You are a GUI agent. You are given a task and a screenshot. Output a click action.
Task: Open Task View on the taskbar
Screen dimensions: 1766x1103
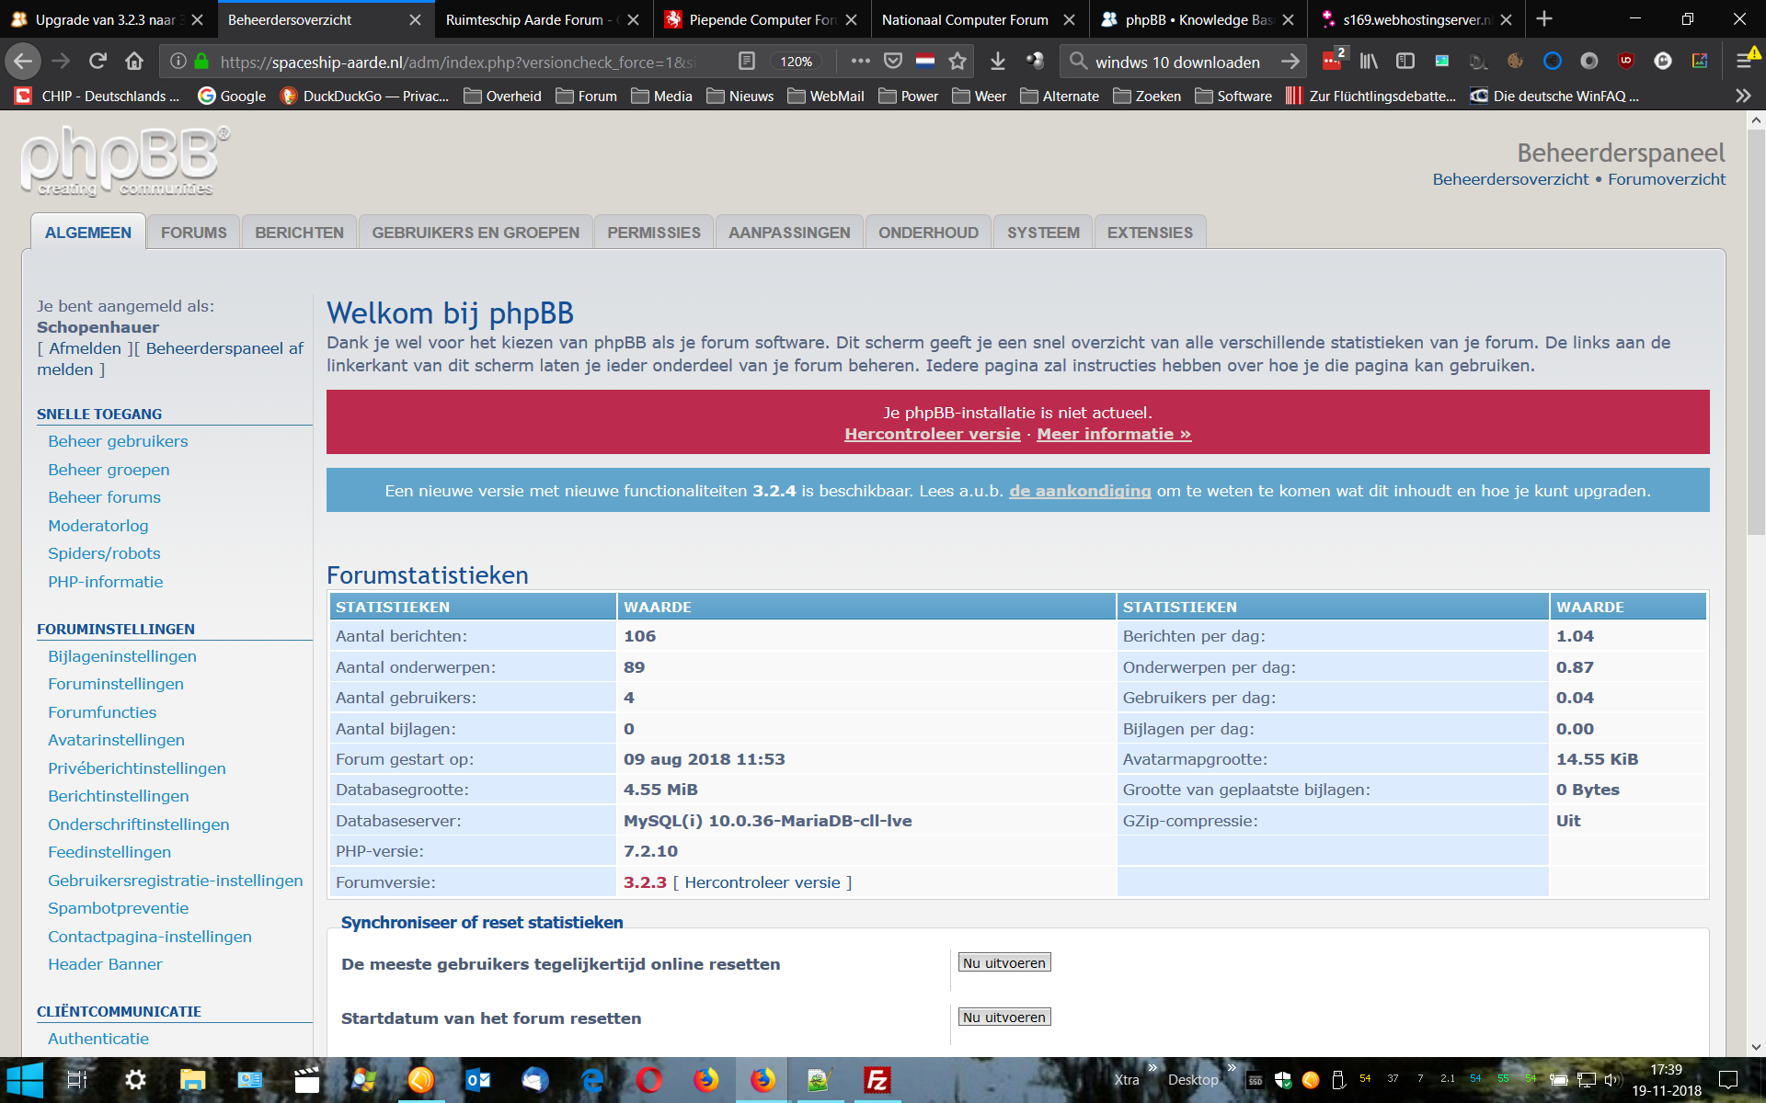(x=77, y=1080)
